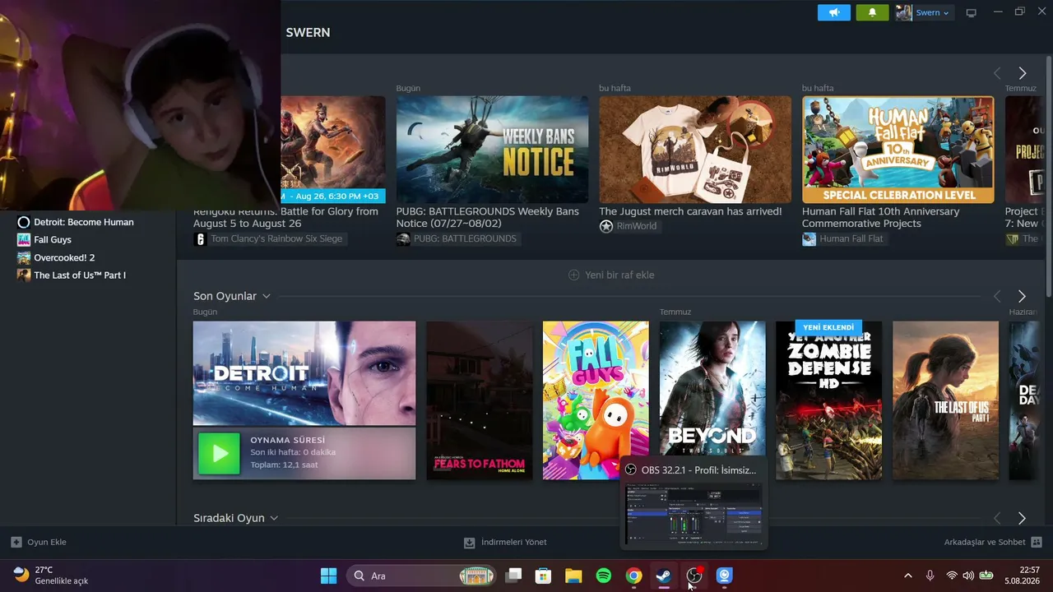The image size is (1053, 592).
Task: Click the Swern profile avatar picture
Action: pyautogui.click(x=903, y=12)
